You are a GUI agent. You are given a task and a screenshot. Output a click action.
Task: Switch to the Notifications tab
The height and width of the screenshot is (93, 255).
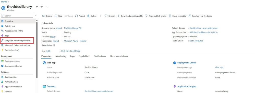100,56
